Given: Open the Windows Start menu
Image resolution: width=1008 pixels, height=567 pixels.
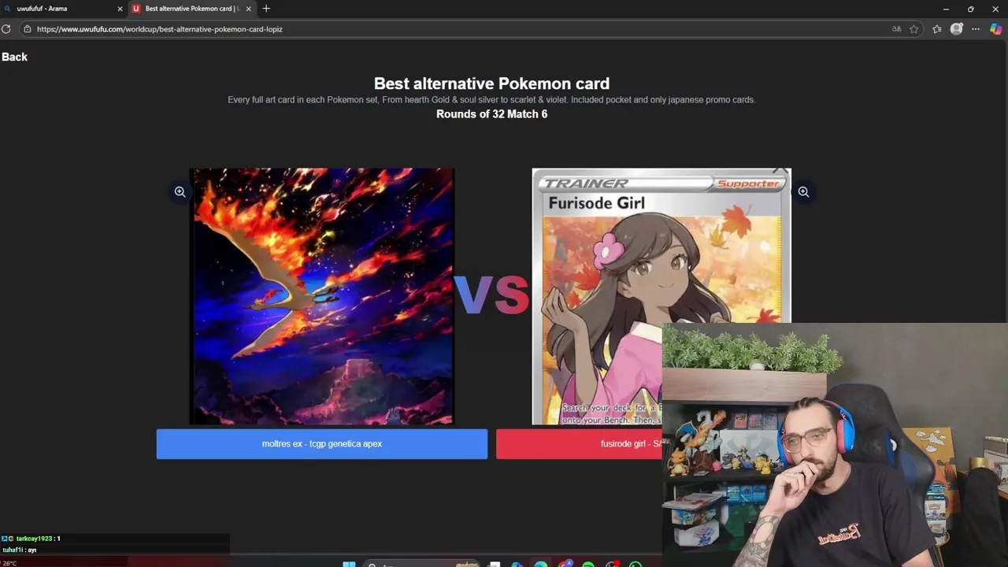Looking at the screenshot, I should pos(349,564).
